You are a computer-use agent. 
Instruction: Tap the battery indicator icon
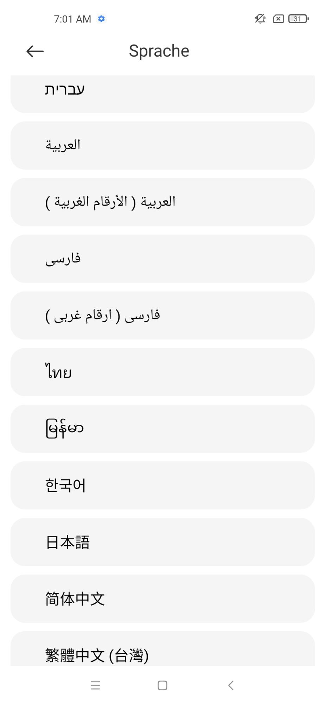coord(298,19)
